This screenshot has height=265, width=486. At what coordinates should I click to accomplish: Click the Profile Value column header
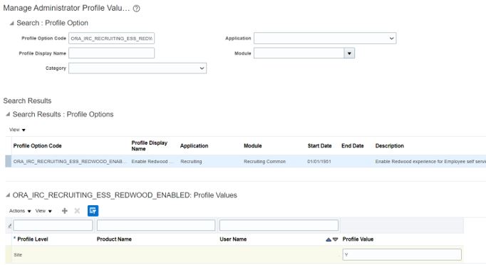coord(358,239)
